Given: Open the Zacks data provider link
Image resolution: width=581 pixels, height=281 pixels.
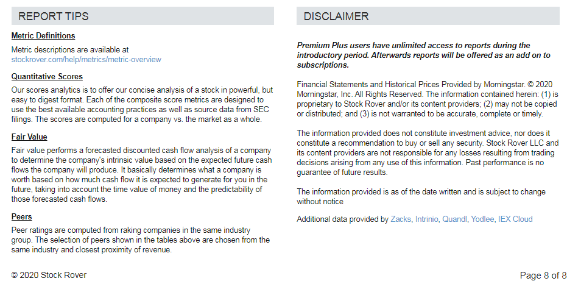Looking at the screenshot, I should coord(401,219).
